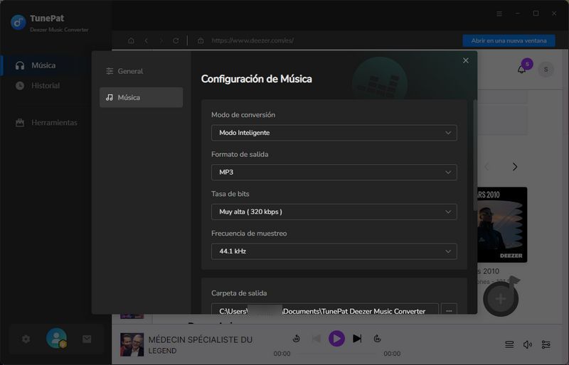569x365 pixels.
Task: Go to previous track
Action: (x=316, y=339)
